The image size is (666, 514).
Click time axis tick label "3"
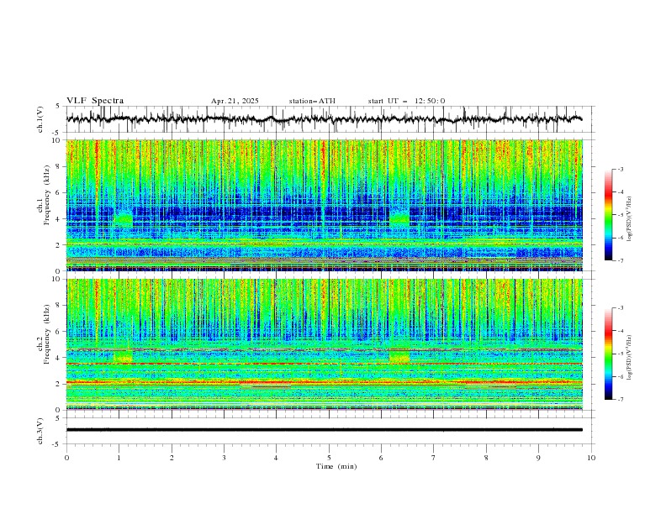pos(224,458)
